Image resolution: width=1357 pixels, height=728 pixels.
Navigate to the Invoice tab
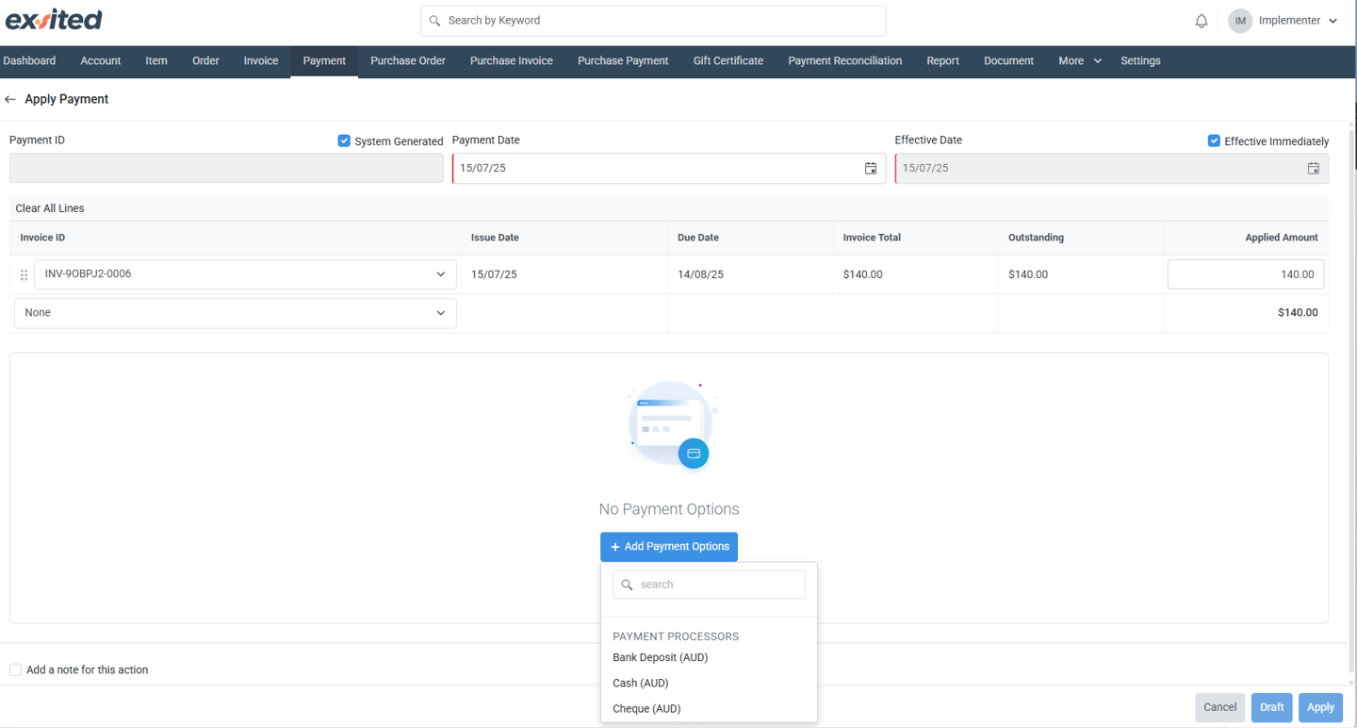[x=261, y=61]
